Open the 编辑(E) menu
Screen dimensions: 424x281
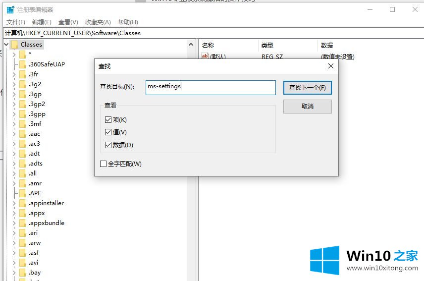[42, 22]
